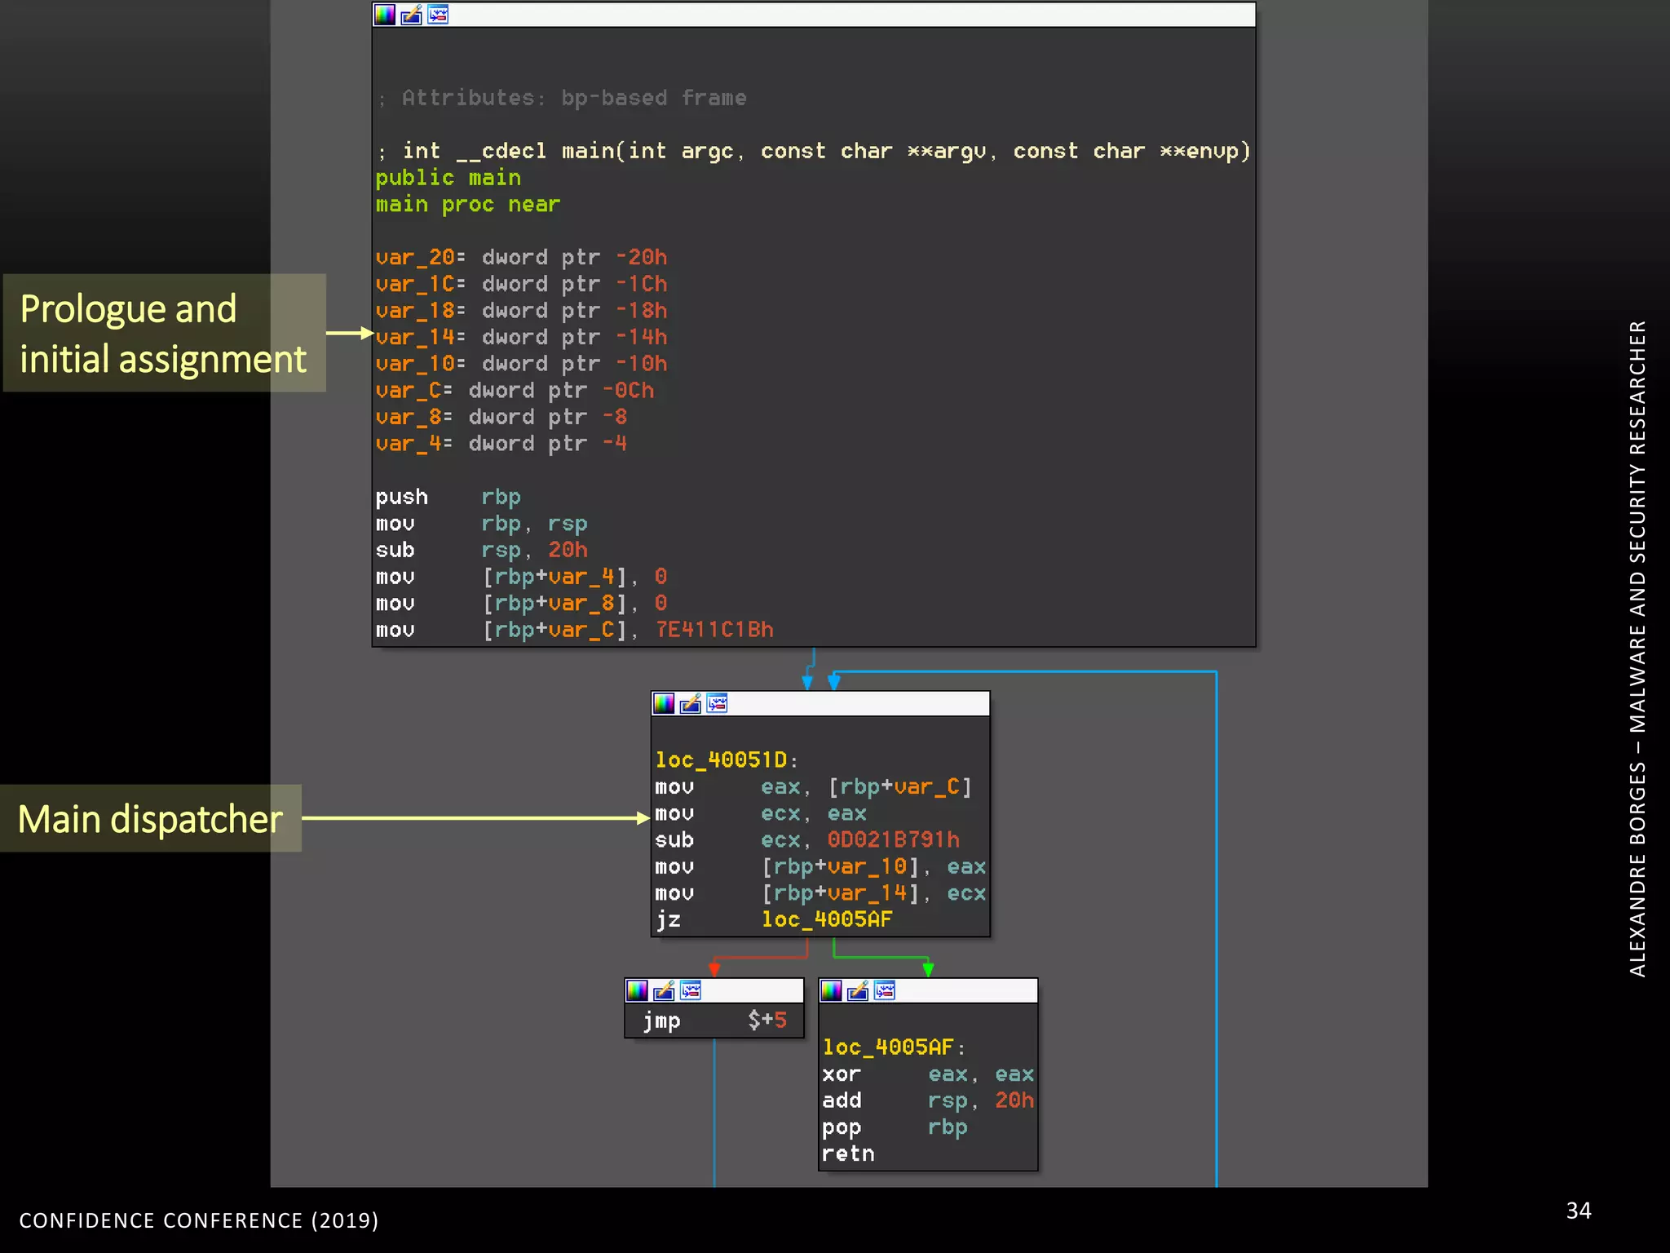Viewport: 1670px width, 1253px height.
Task: Click the 'Attributes: bp-based frame' comment
Action: click(562, 98)
